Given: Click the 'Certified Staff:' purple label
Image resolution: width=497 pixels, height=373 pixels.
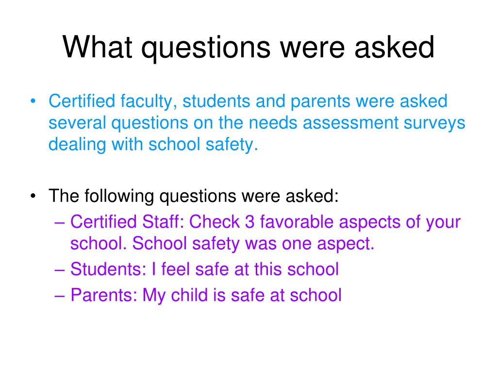Looking at the screenshot, I should coord(128,221).
